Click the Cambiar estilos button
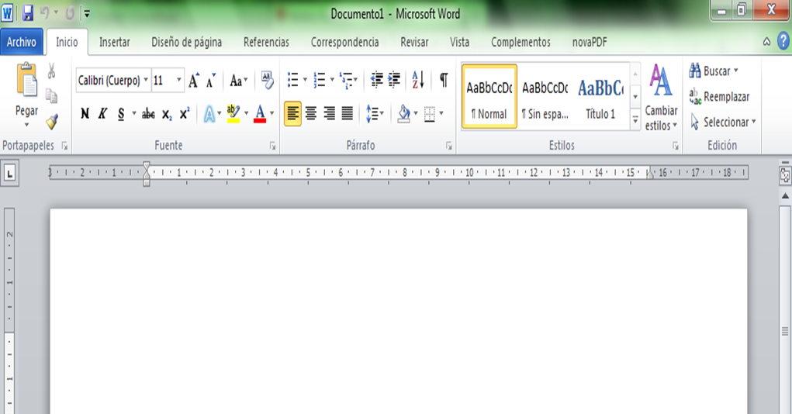 661,98
